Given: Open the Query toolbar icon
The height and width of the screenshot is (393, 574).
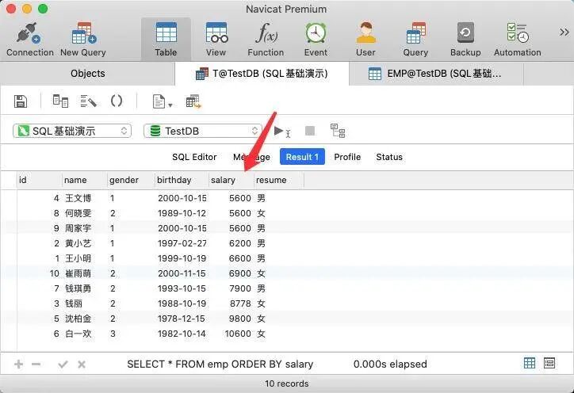Looking at the screenshot, I should pos(415,39).
